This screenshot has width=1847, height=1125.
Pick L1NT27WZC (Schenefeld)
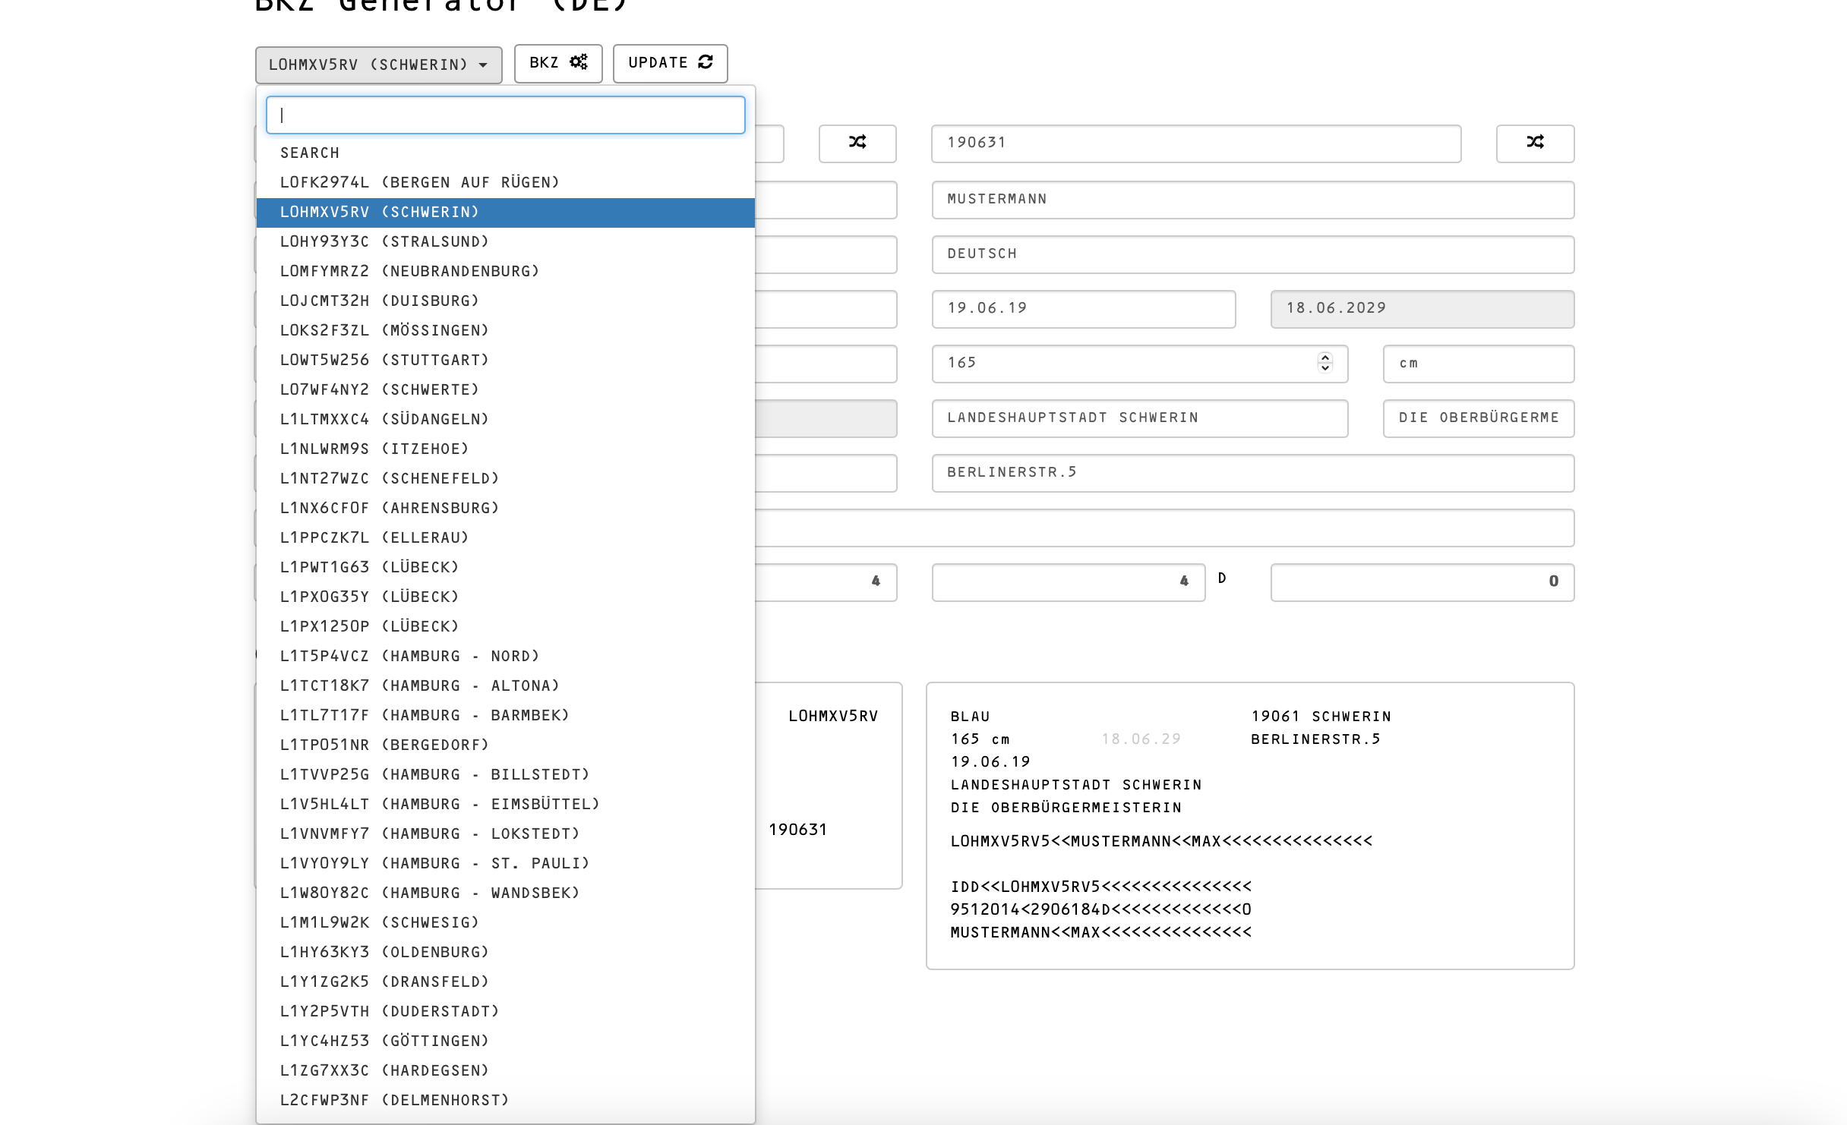(505, 478)
